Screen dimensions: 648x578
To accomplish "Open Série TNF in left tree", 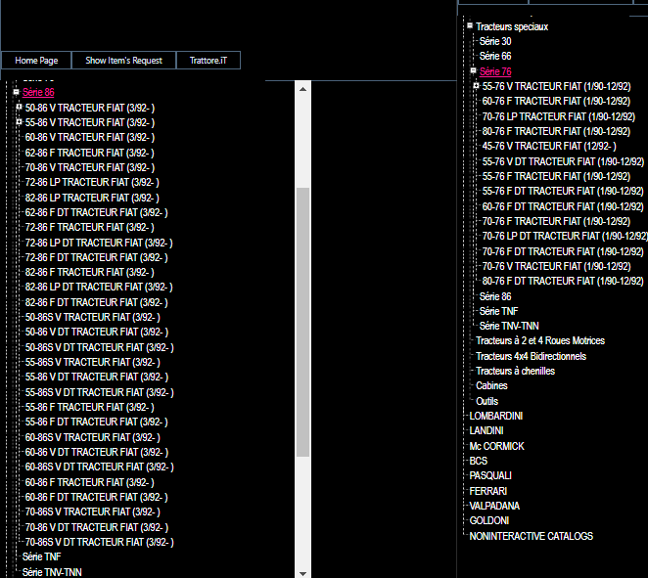I will [x=42, y=556].
